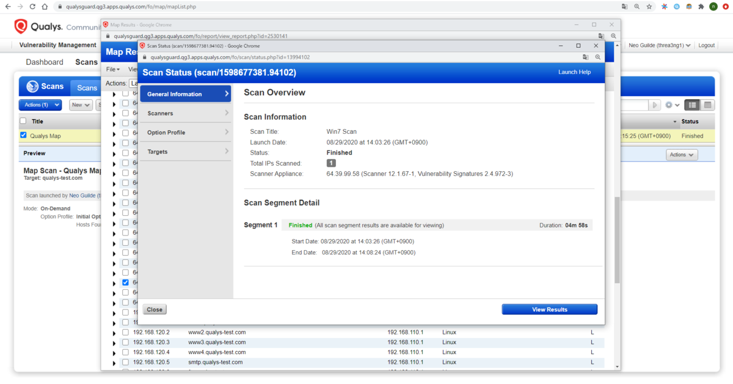Open the Actions (1) dropdown
The image size is (733, 384).
coord(40,105)
